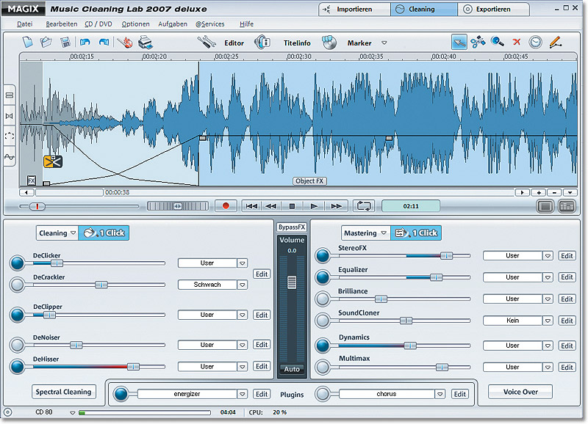Click the save (floppy disk) icon
588x424 pixels.
point(65,43)
